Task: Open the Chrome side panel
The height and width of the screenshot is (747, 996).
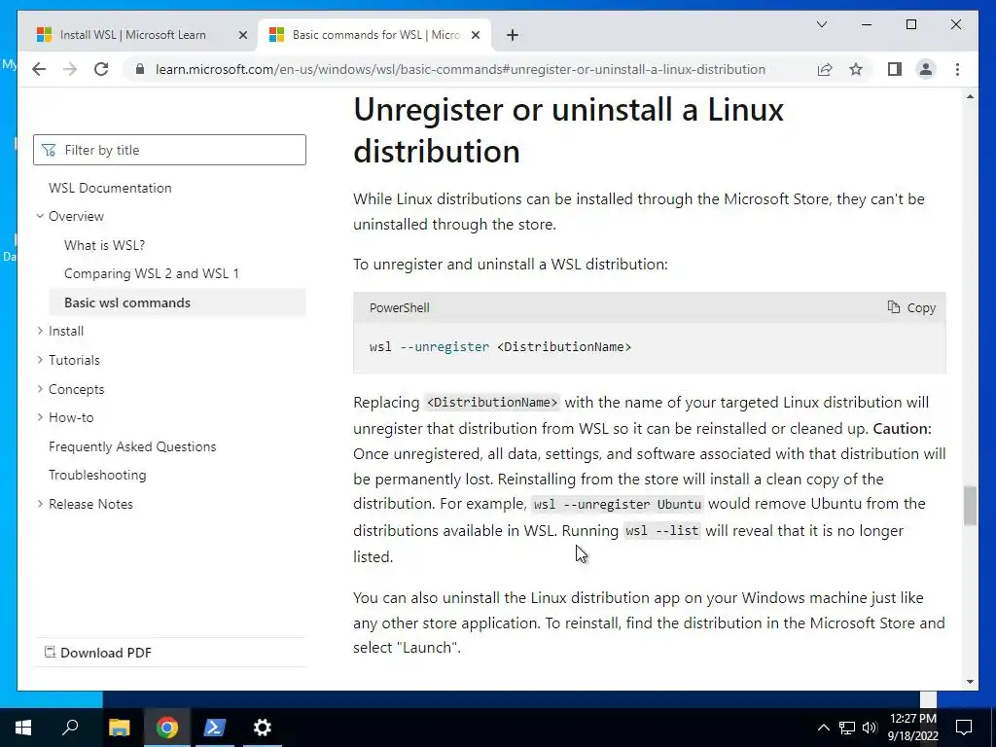Action: tap(895, 69)
